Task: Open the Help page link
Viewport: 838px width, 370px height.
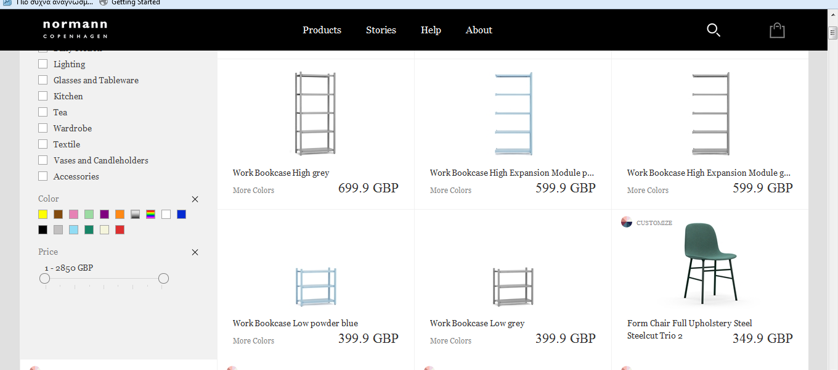Action: click(x=431, y=30)
